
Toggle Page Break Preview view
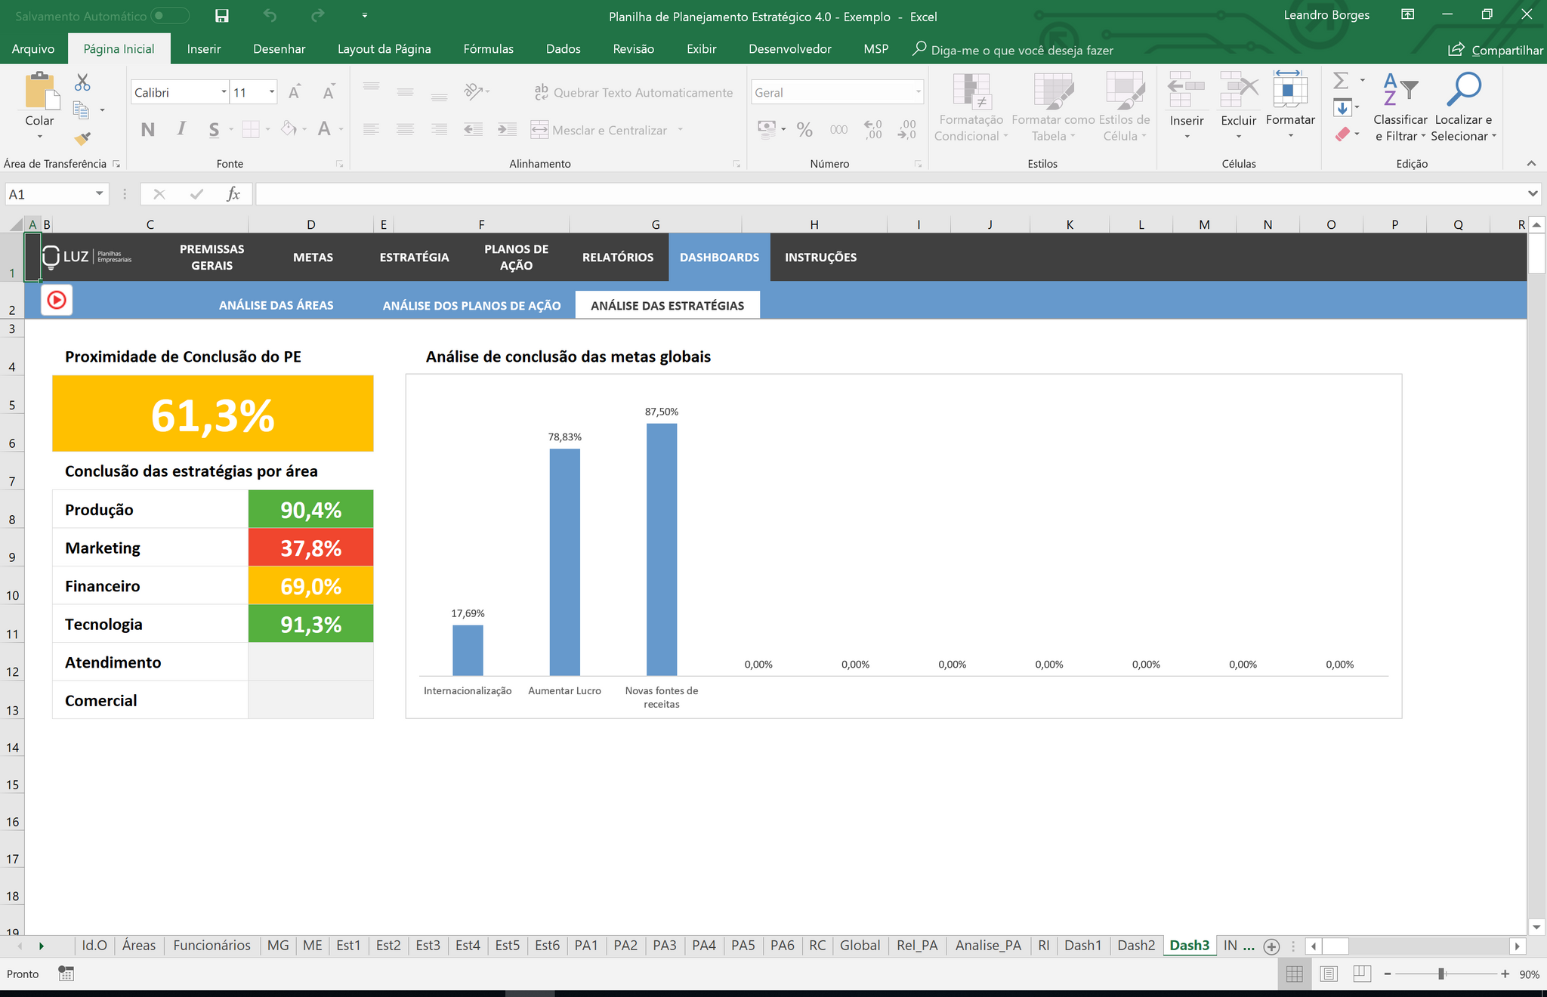(x=1362, y=974)
